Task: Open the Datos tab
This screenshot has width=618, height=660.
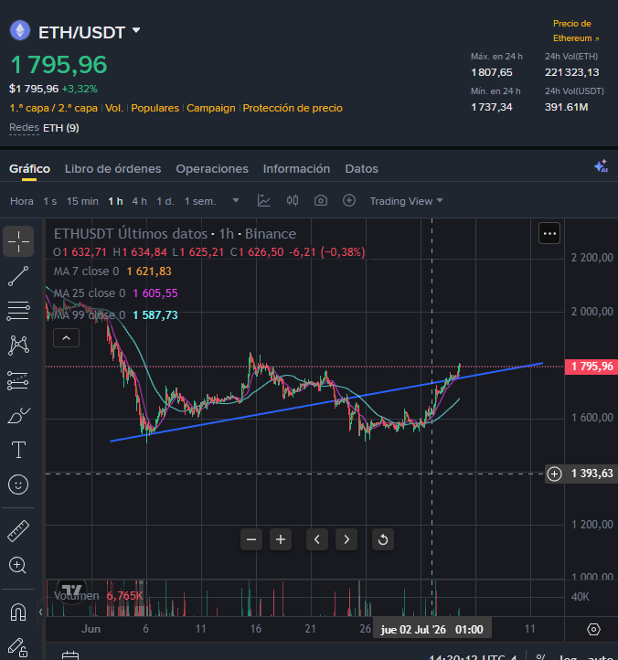Action: [362, 169]
